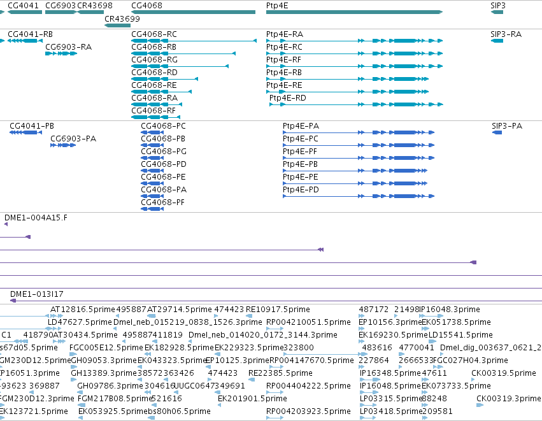Open EST FGC005E12.5prime
Image resolution: width=542 pixels, height=421 pixels.
pos(106,348)
